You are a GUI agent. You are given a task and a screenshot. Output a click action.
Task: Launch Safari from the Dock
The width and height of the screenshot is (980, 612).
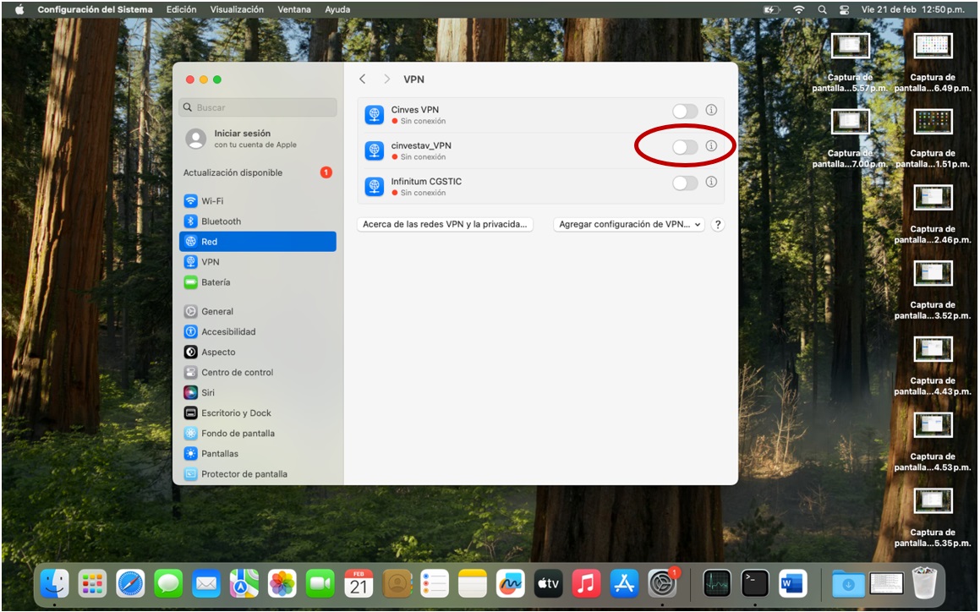(130, 583)
